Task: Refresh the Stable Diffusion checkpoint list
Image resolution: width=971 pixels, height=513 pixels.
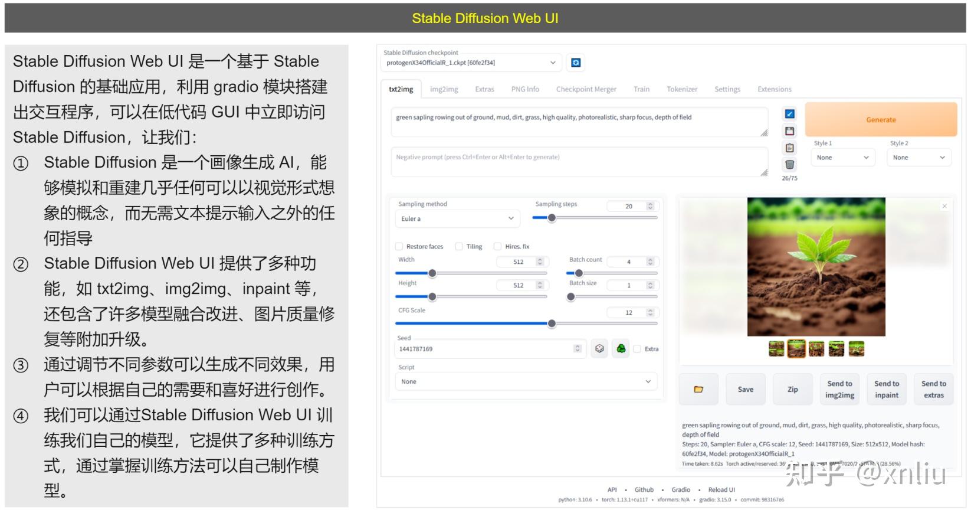Action: pos(576,63)
